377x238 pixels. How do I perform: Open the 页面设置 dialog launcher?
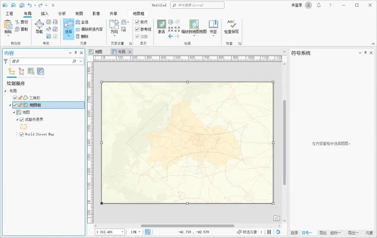tap(131, 44)
